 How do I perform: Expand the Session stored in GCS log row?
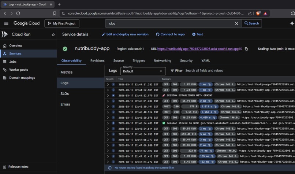click(108, 123)
